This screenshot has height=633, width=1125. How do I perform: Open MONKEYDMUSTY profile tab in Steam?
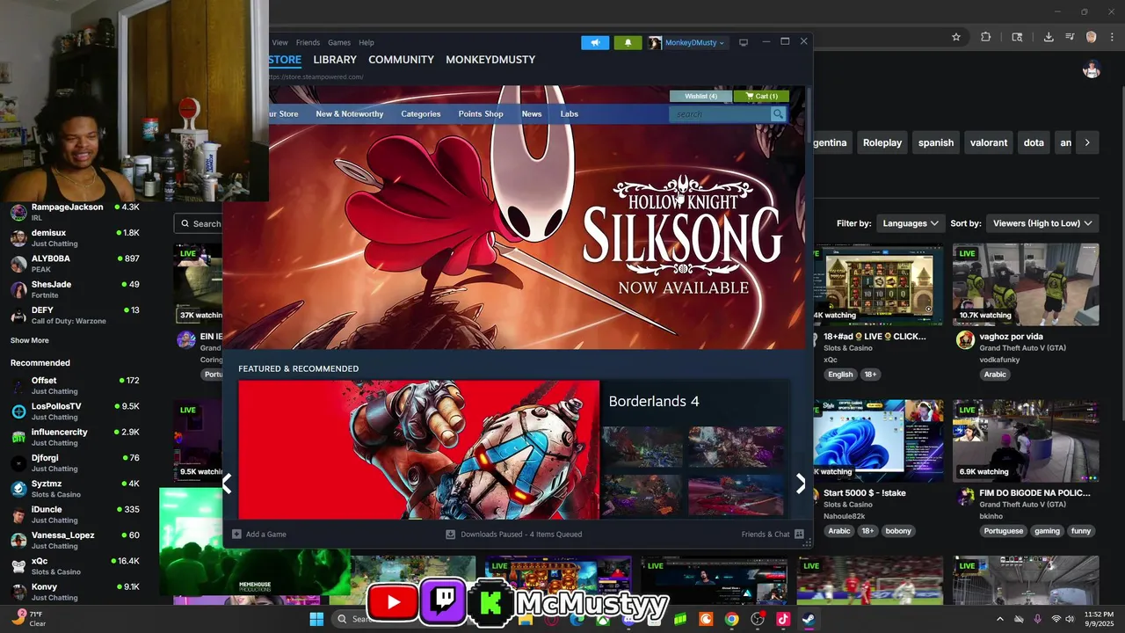[490, 60]
